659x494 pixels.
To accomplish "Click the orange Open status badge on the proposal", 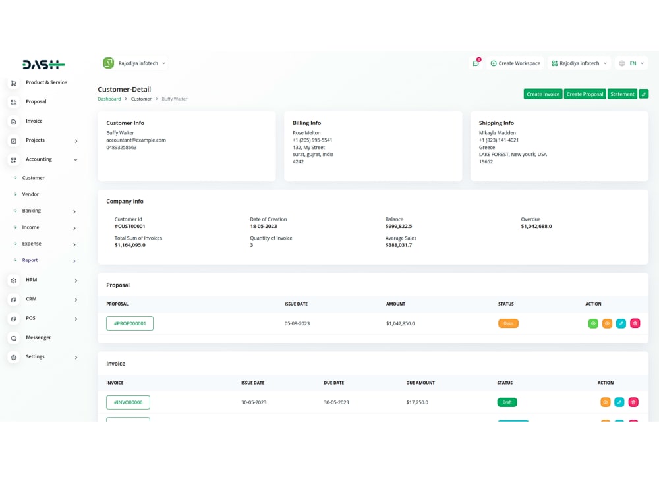I will tap(508, 323).
